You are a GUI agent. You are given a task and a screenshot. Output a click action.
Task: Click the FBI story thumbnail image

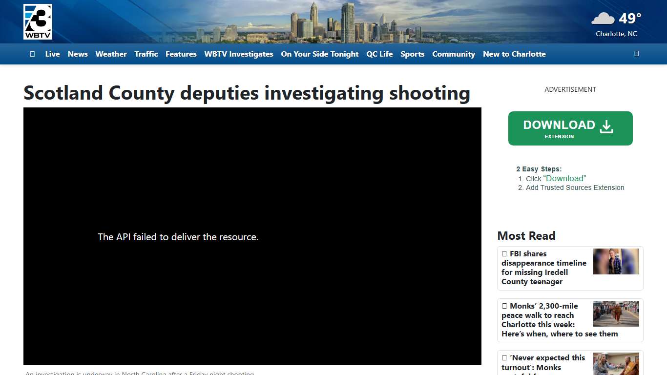click(616, 261)
